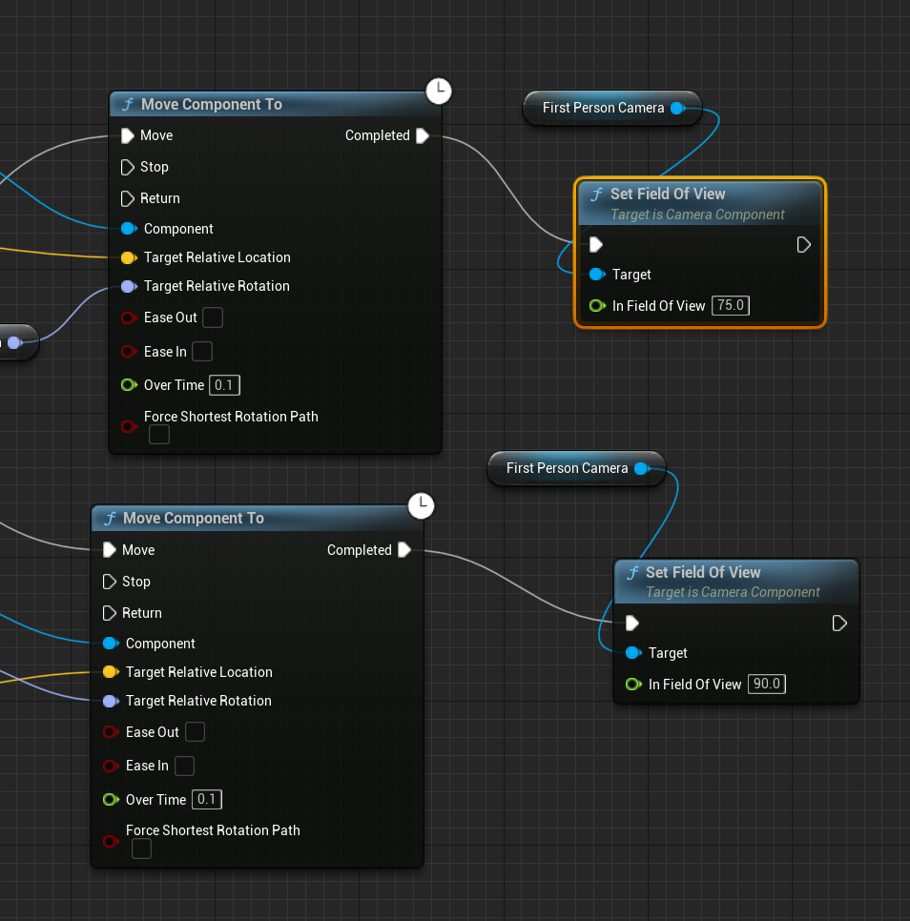Click the Return exec pin on lower Move Component To
Screen dimensions: 910x921
tap(110, 613)
